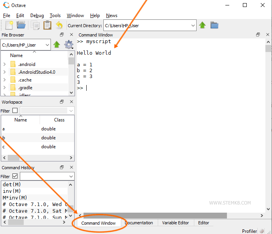This screenshot has height=234, width=272.
Task: Switch to the Editor tab
Action: coord(203,223)
